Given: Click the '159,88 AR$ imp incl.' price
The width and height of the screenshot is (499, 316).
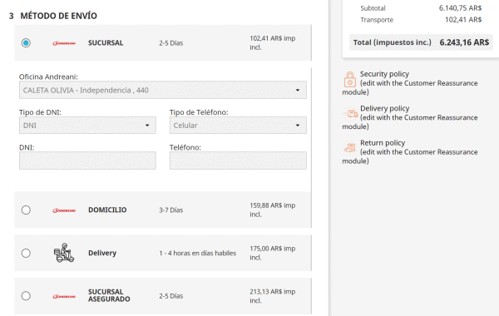Looking at the screenshot, I should (273, 210).
